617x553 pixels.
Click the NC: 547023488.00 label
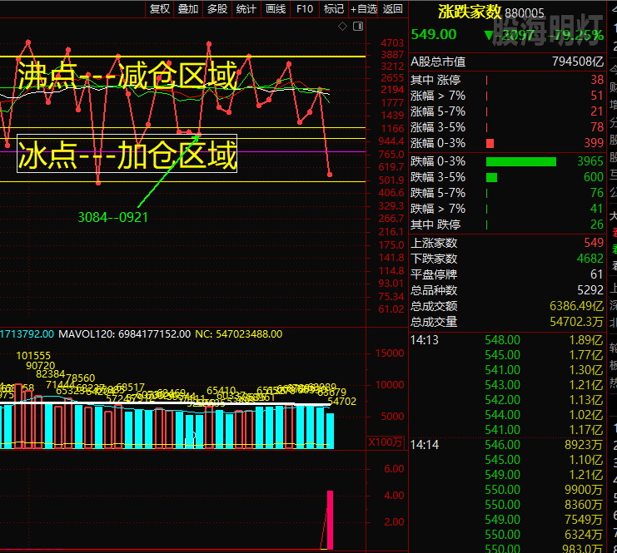[239, 334]
